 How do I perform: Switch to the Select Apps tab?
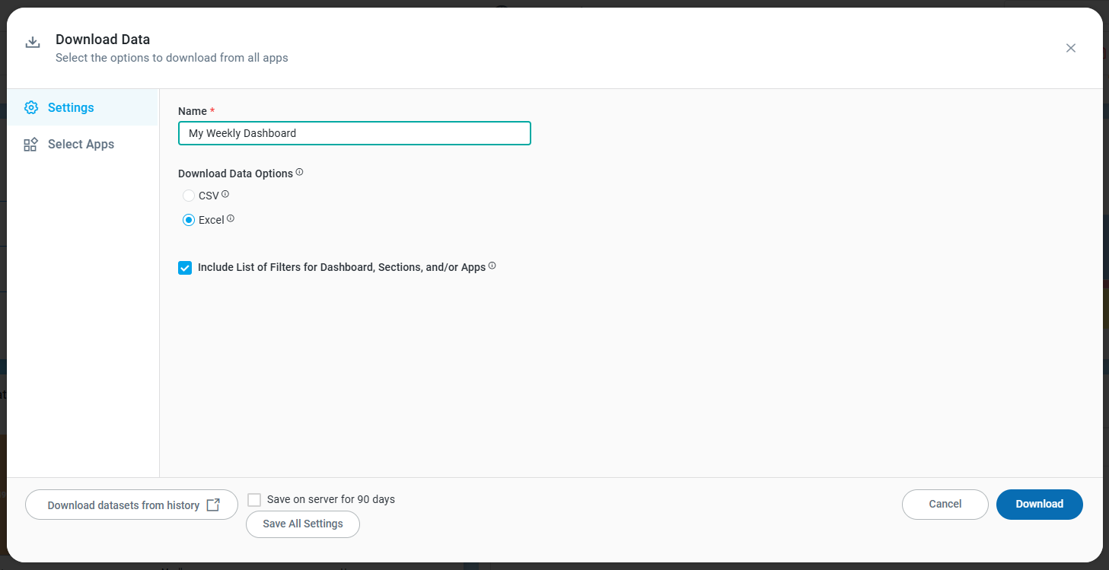click(81, 145)
